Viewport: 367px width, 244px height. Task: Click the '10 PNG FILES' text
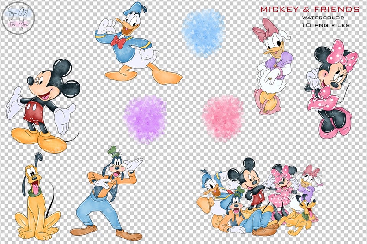pos(326,25)
